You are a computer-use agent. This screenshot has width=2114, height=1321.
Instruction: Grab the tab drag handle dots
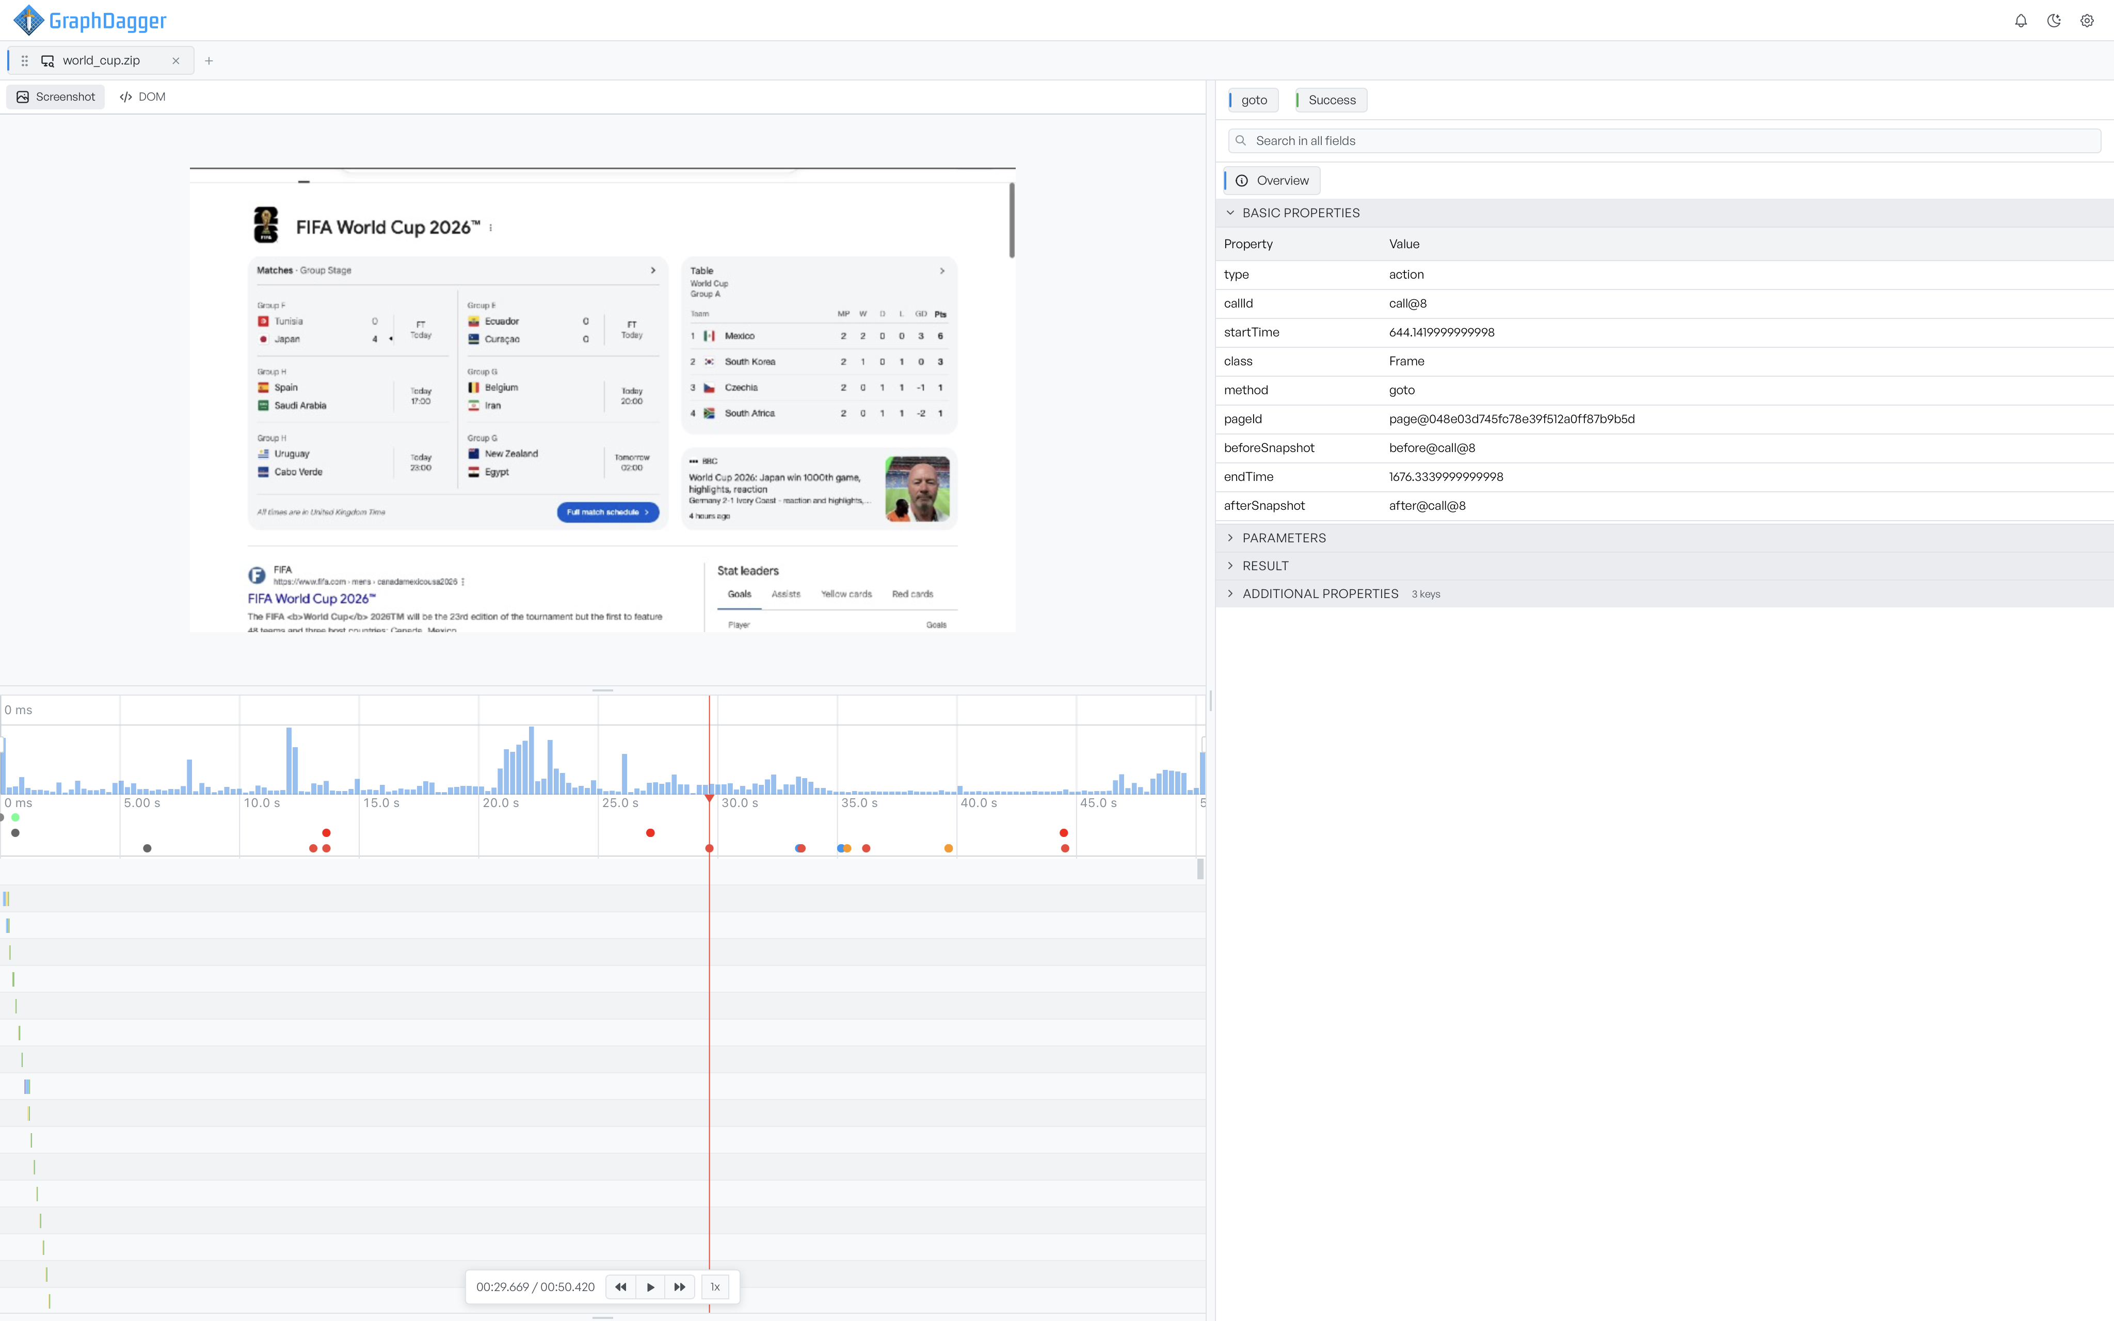click(24, 60)
